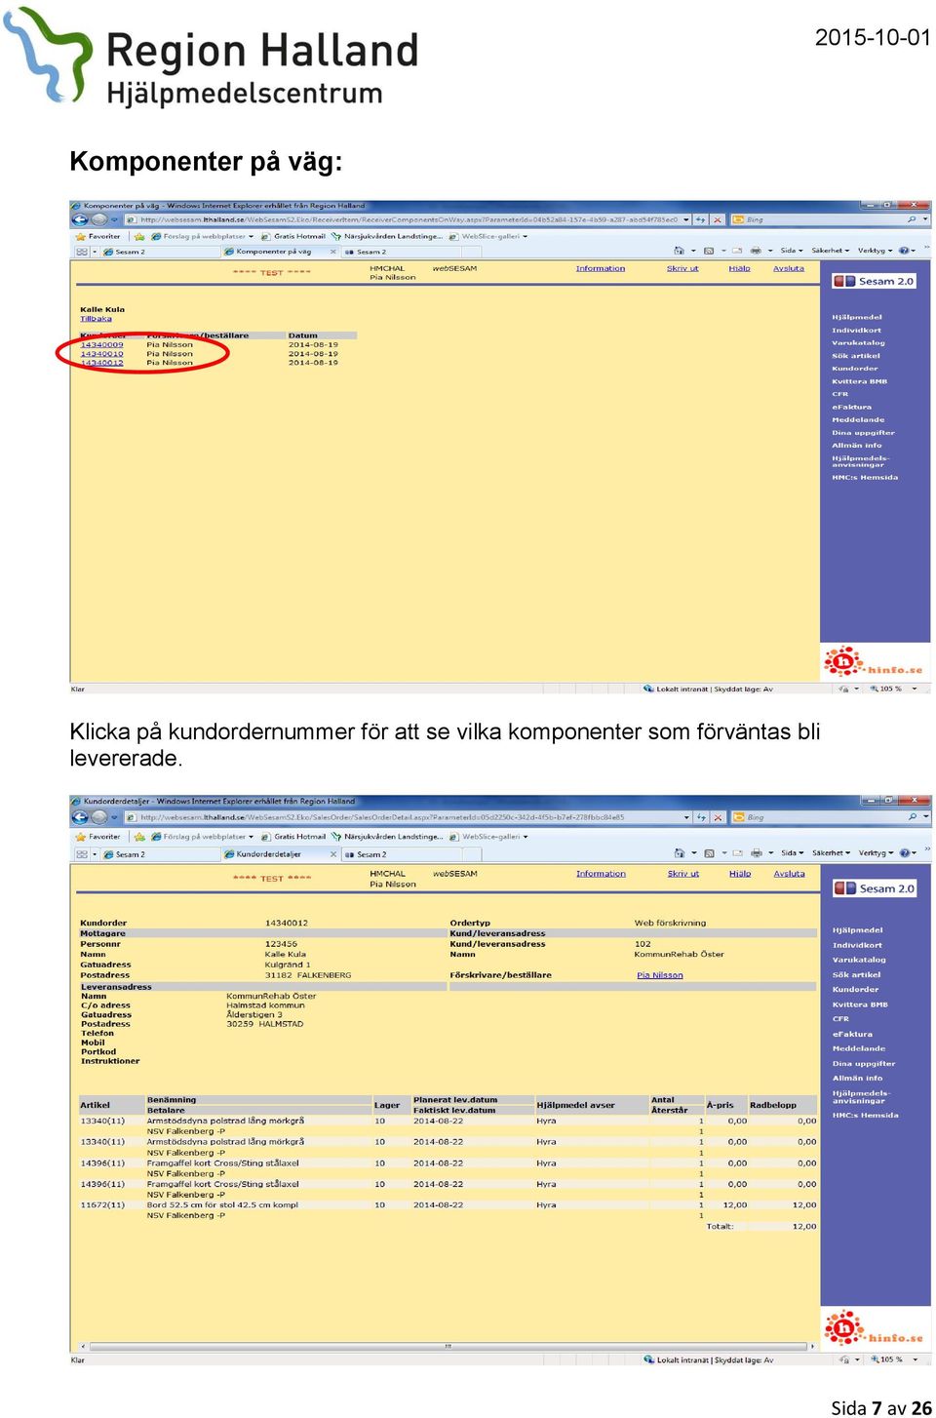936x1418 pixels.
Task: Open Säkerhet menu in Kundorderdetaljer window
Action: point(831,853)
